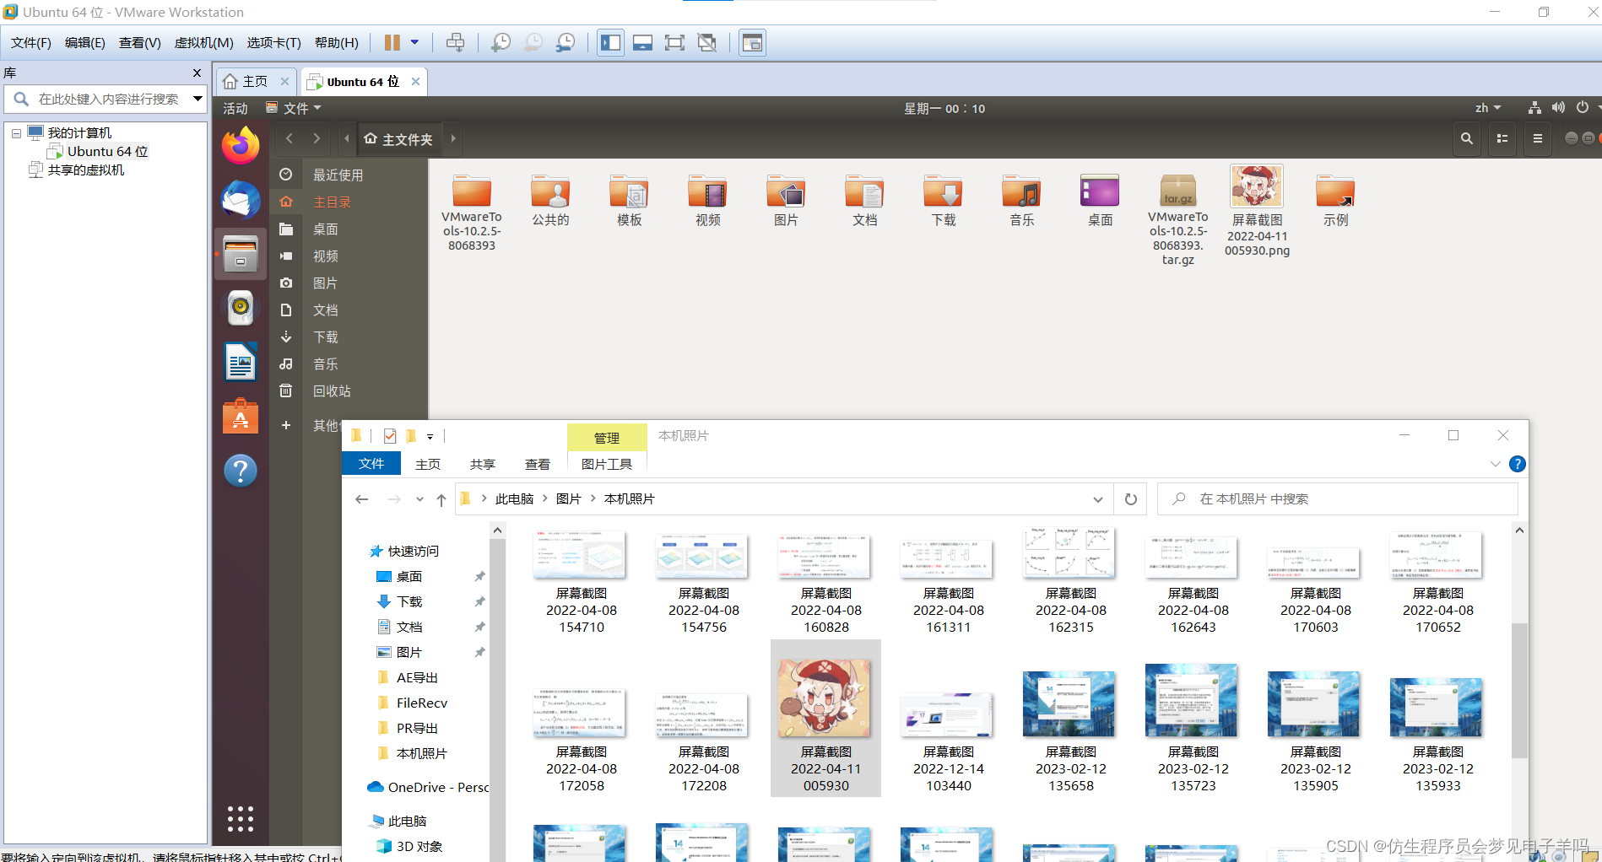Screen dimensions: 1602x862
Task: Click the volume icon in Ubuntu top bar
Action: (x=1558, y=108)
